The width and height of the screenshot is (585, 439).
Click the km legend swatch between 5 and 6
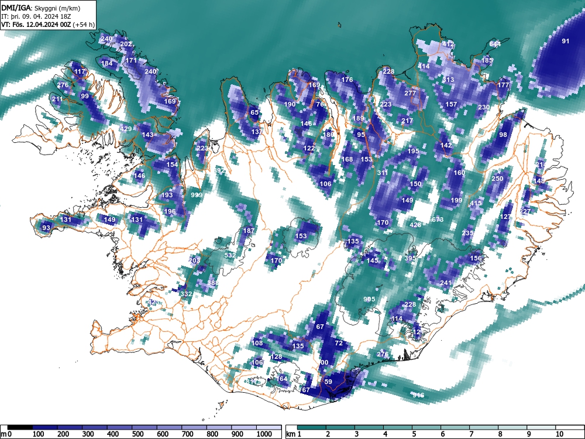pos(426,427)
